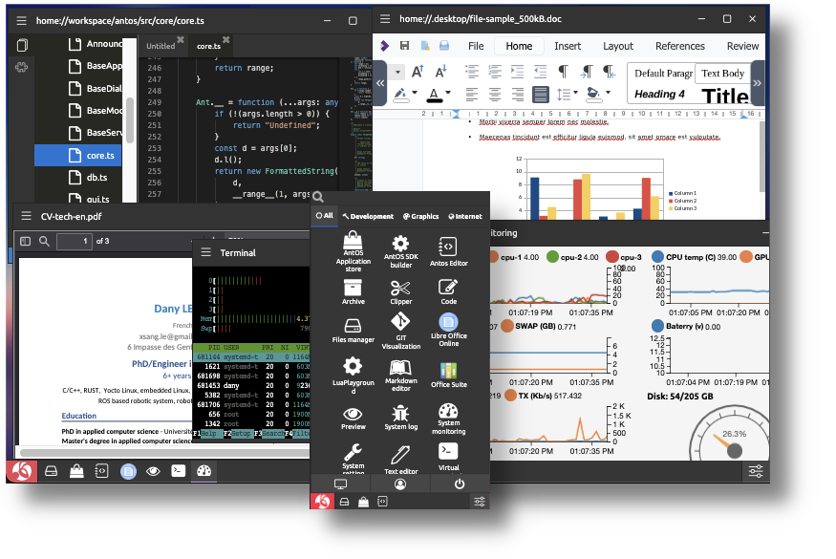Viewport: 836px width, 559px height.
Task: Switch to the Untitled editor tab
Action: (x=161, y=46)
